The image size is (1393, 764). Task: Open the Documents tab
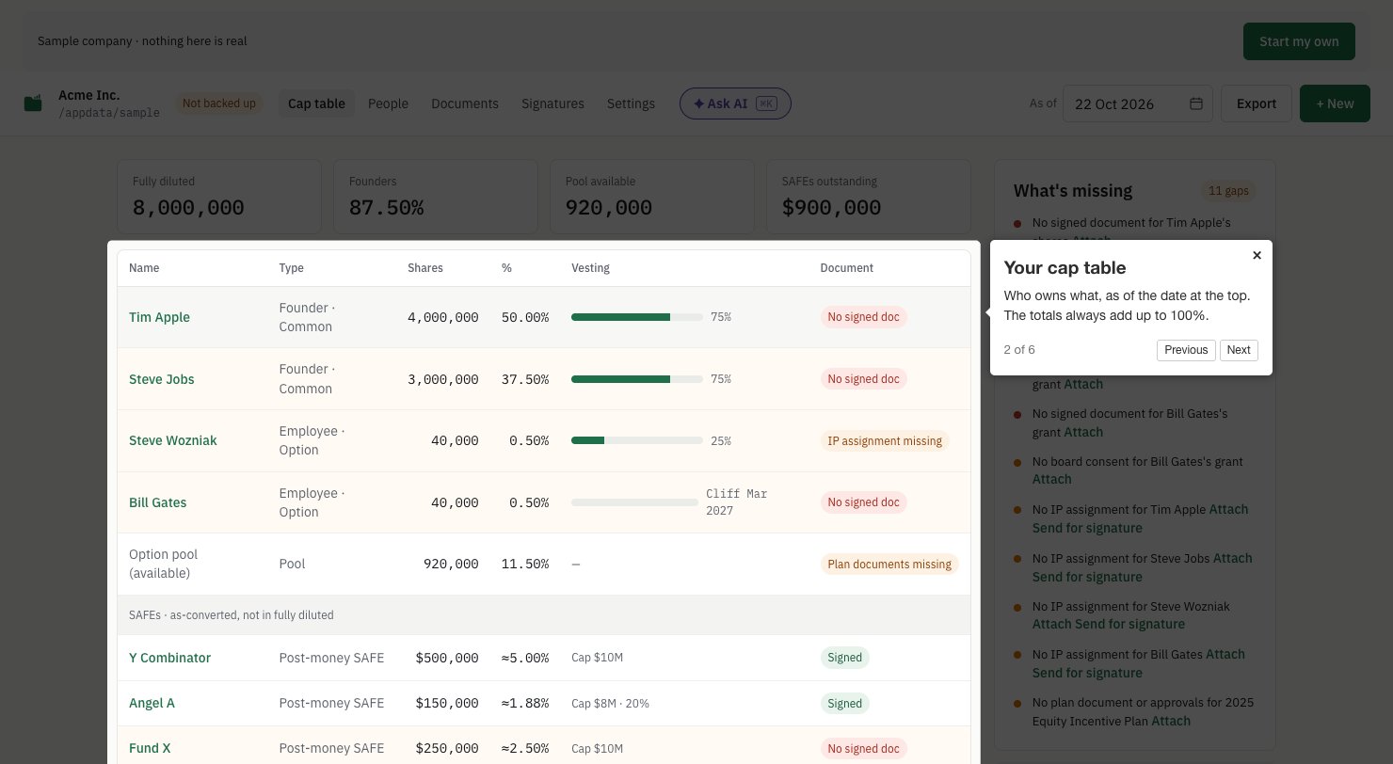[465, 103]
